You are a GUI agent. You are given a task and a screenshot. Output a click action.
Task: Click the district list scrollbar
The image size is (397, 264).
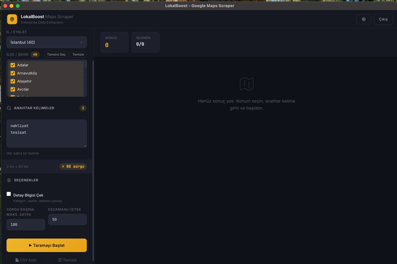86,64
